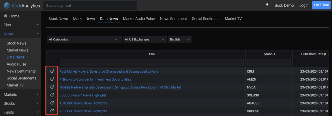This screenshot has height=116, width=332.
Task: Open ADAUSD Recent News Highlights
Action: (83, 103)
